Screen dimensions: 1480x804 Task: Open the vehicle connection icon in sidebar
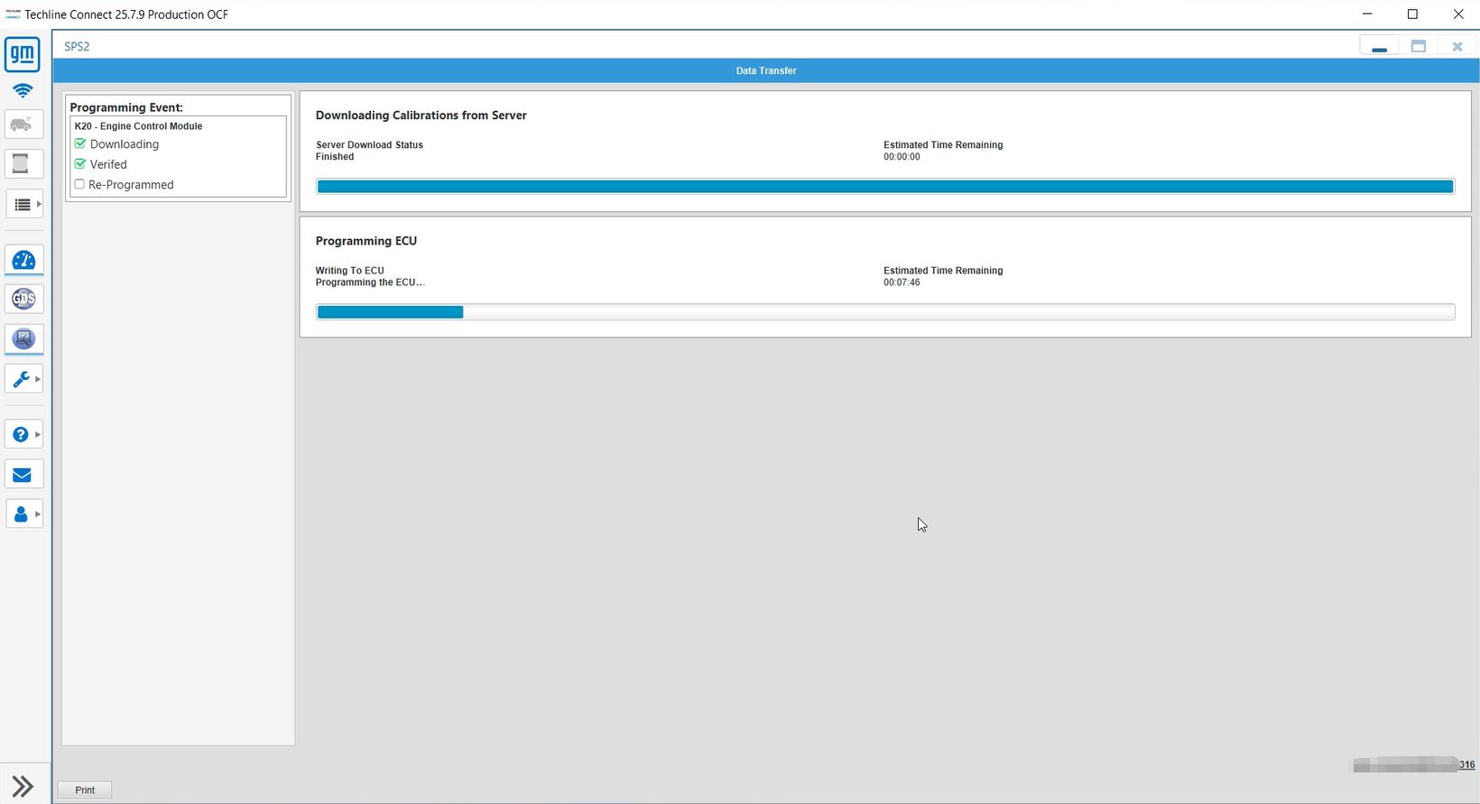(23, 124)
